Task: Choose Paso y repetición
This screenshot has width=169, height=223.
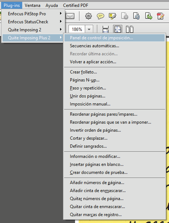Action: tap(114, 88)
